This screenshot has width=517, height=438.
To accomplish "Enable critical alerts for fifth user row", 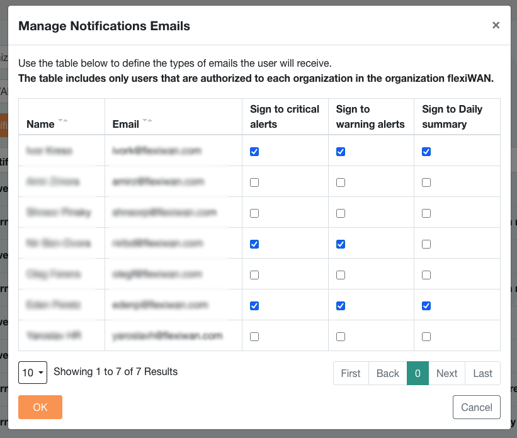I will 254,275.
